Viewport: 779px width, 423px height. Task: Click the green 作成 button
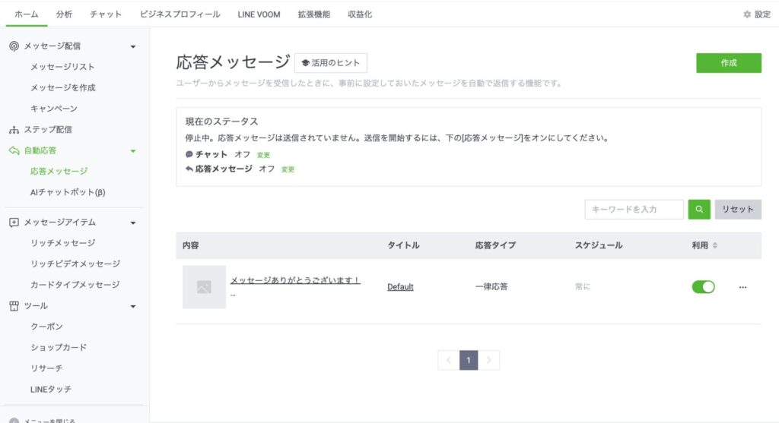click(x=728, y=63)
